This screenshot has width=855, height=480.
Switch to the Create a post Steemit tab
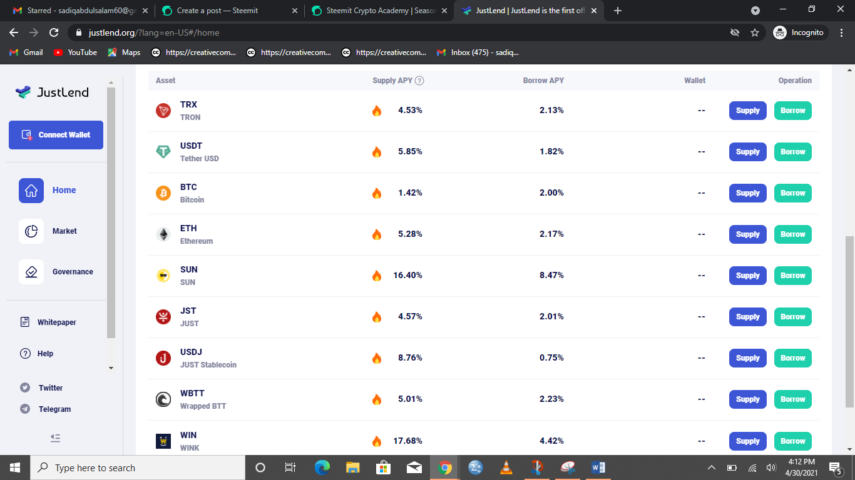(x=228, y=11)
